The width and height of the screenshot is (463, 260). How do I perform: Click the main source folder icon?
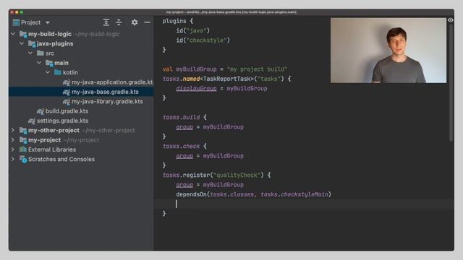(49, 63)
